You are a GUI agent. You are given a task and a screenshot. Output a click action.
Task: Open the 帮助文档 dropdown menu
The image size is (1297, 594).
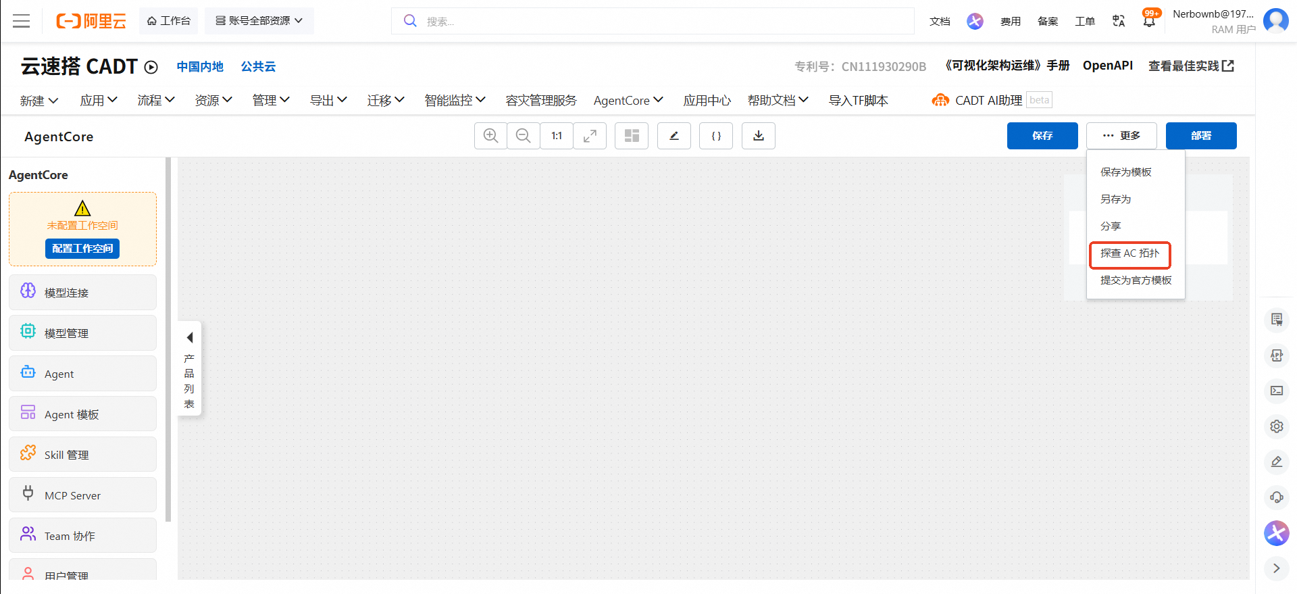(x=778, y=101)
